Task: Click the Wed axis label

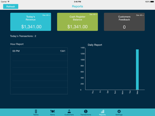Action: pyautogui.click(x=137, y=92)
